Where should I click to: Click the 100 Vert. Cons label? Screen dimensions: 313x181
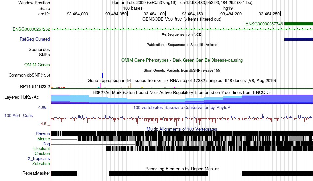[18, 116]
